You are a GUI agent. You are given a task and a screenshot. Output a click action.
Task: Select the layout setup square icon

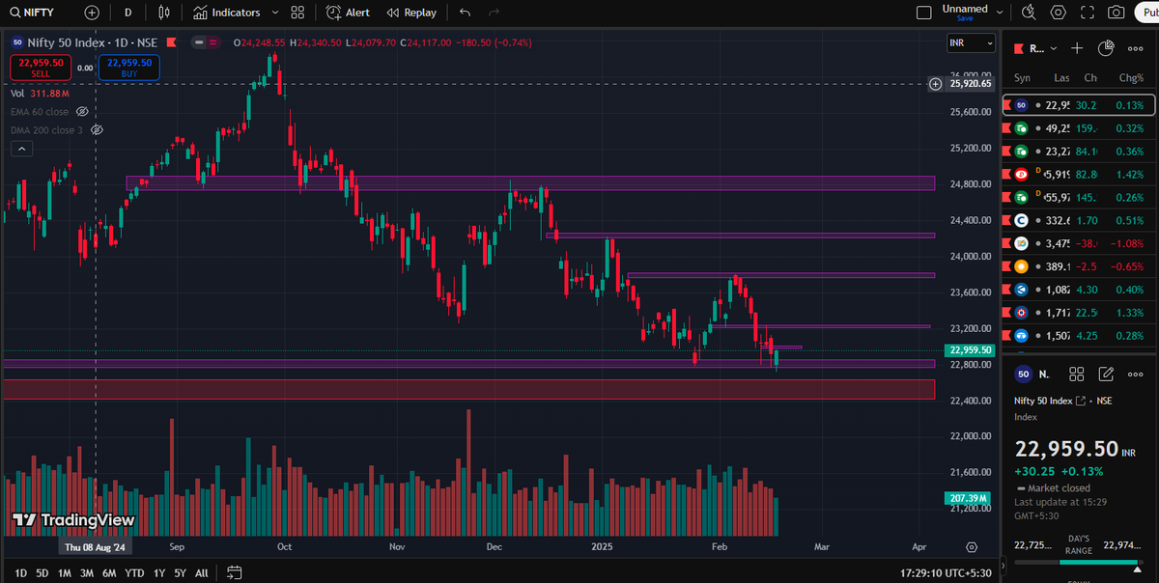pos(924,13)
